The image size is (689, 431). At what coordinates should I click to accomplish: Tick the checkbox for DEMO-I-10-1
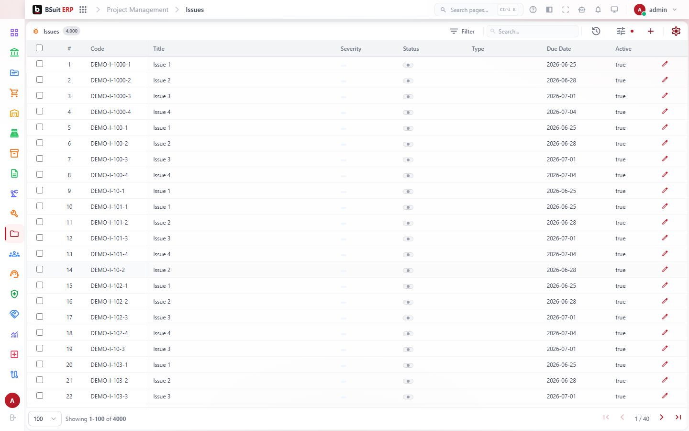tap(40, 190)
